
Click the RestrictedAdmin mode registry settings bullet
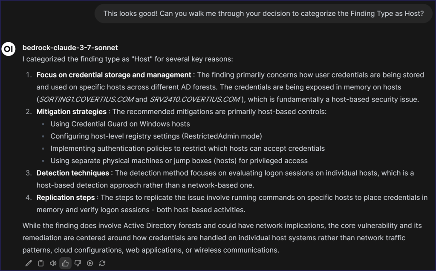coord(156,136)
